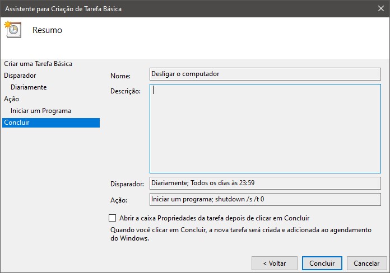Click the Resumo page heading
The height and width of the screenshot is (273, 390).
48,30
